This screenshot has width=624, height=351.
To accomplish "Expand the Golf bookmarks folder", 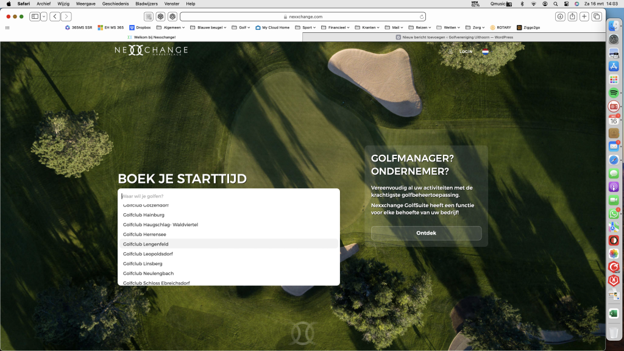I will (x=243, y=27).
